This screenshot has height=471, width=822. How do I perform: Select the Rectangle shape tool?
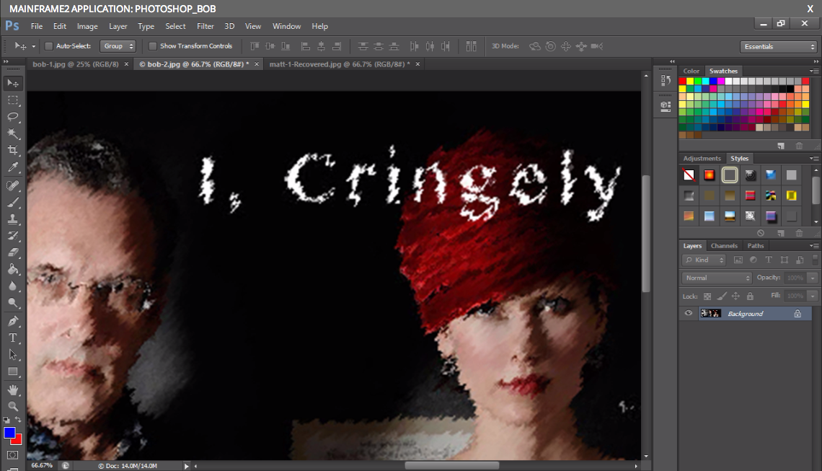[13, 371]
